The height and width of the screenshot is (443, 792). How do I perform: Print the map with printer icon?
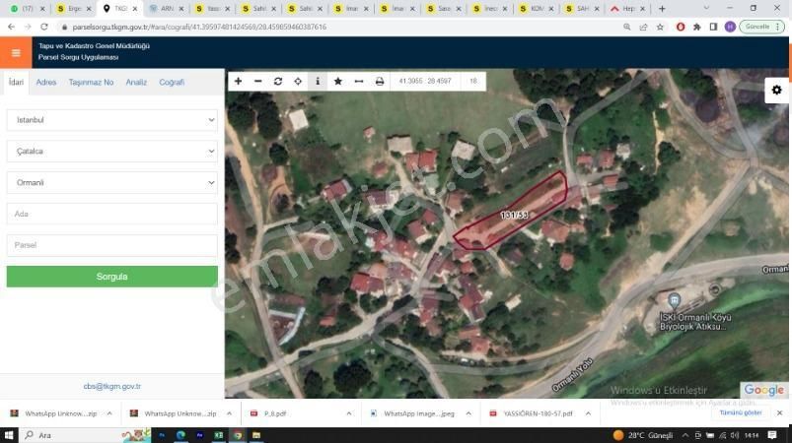click(380, 81)
